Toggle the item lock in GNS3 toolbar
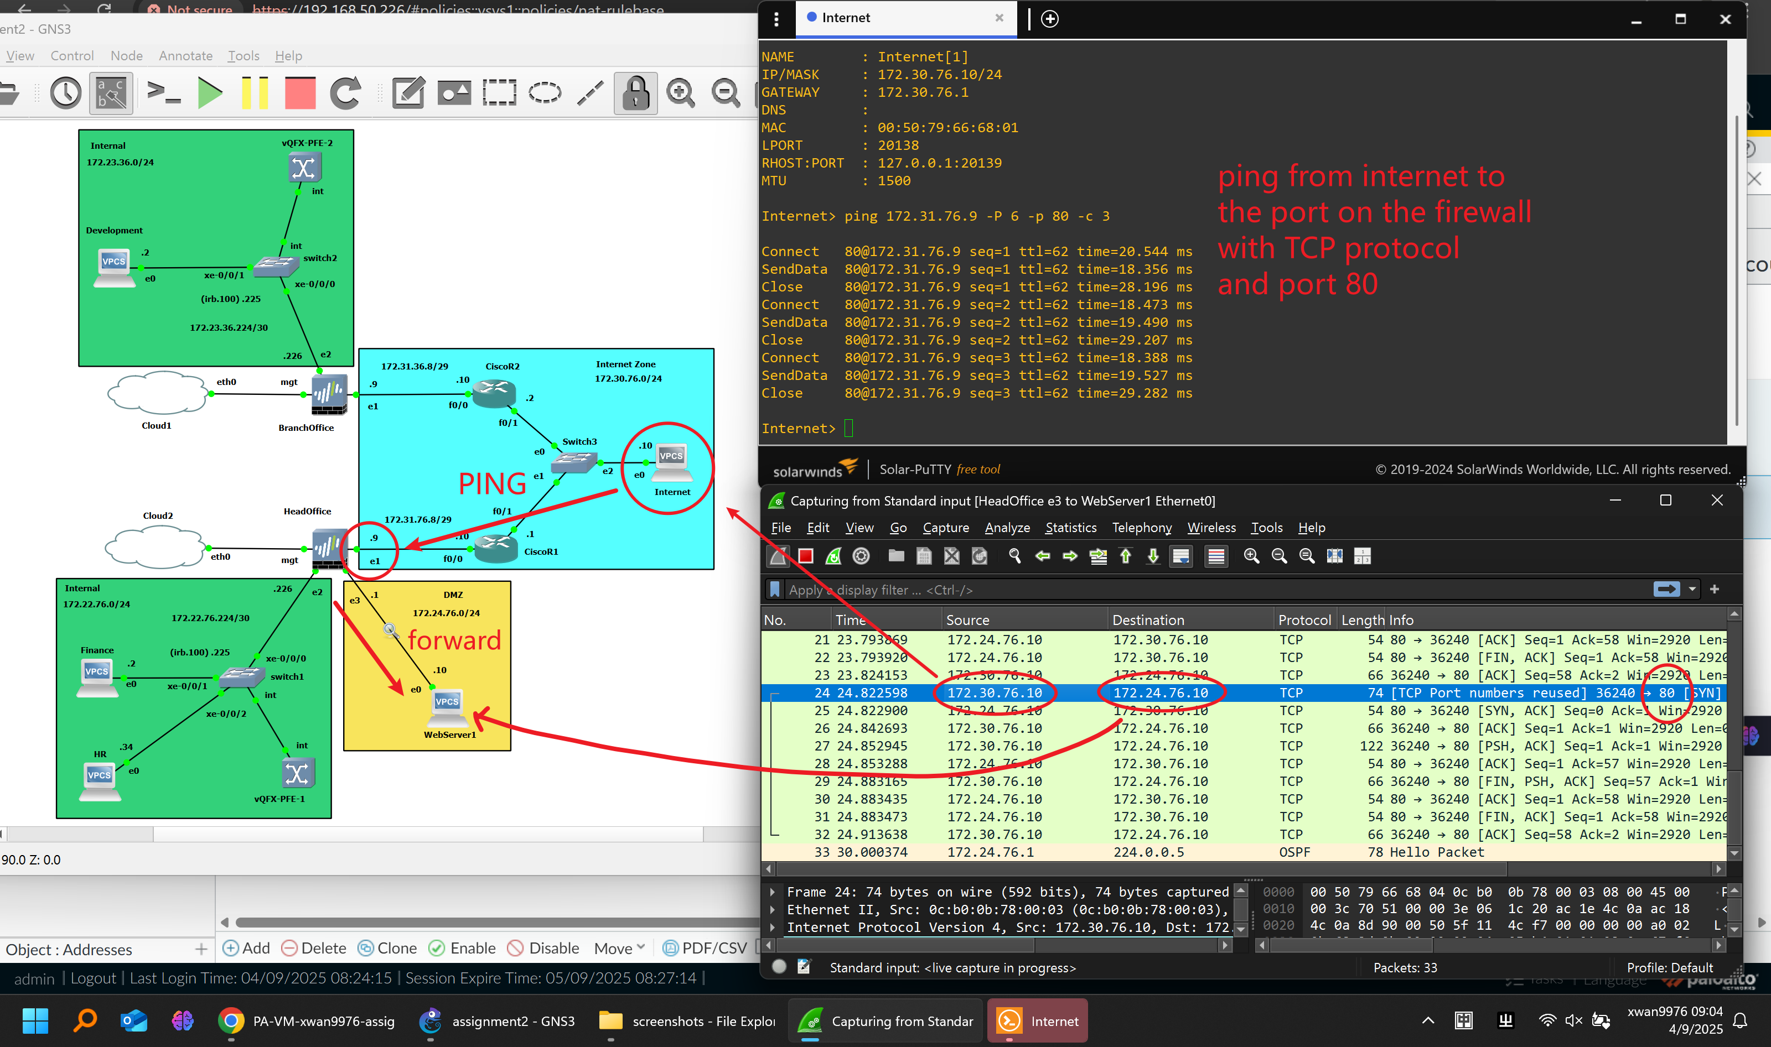This screenshot has height=1047, width=1771. click(635, 92)
